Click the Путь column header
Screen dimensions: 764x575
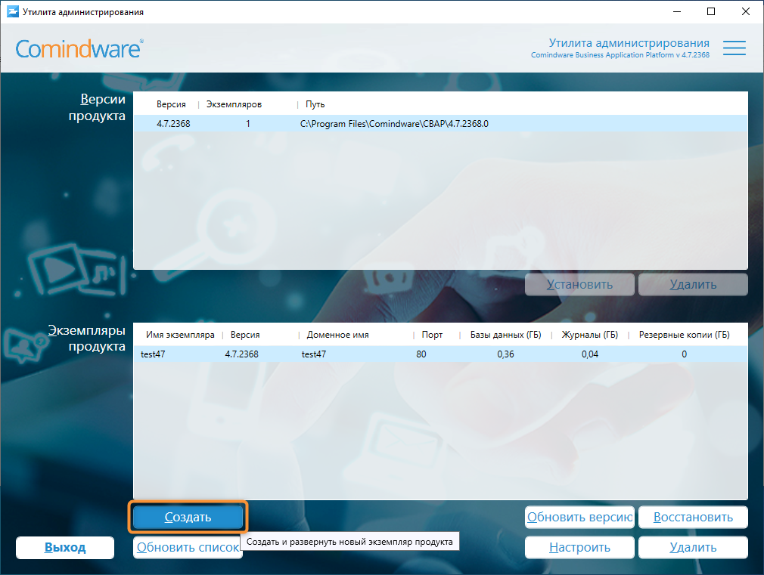coord(315,104)
